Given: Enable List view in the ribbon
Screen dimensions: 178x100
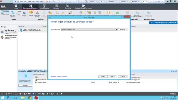Looking at the screenshot, I should 18,14.
